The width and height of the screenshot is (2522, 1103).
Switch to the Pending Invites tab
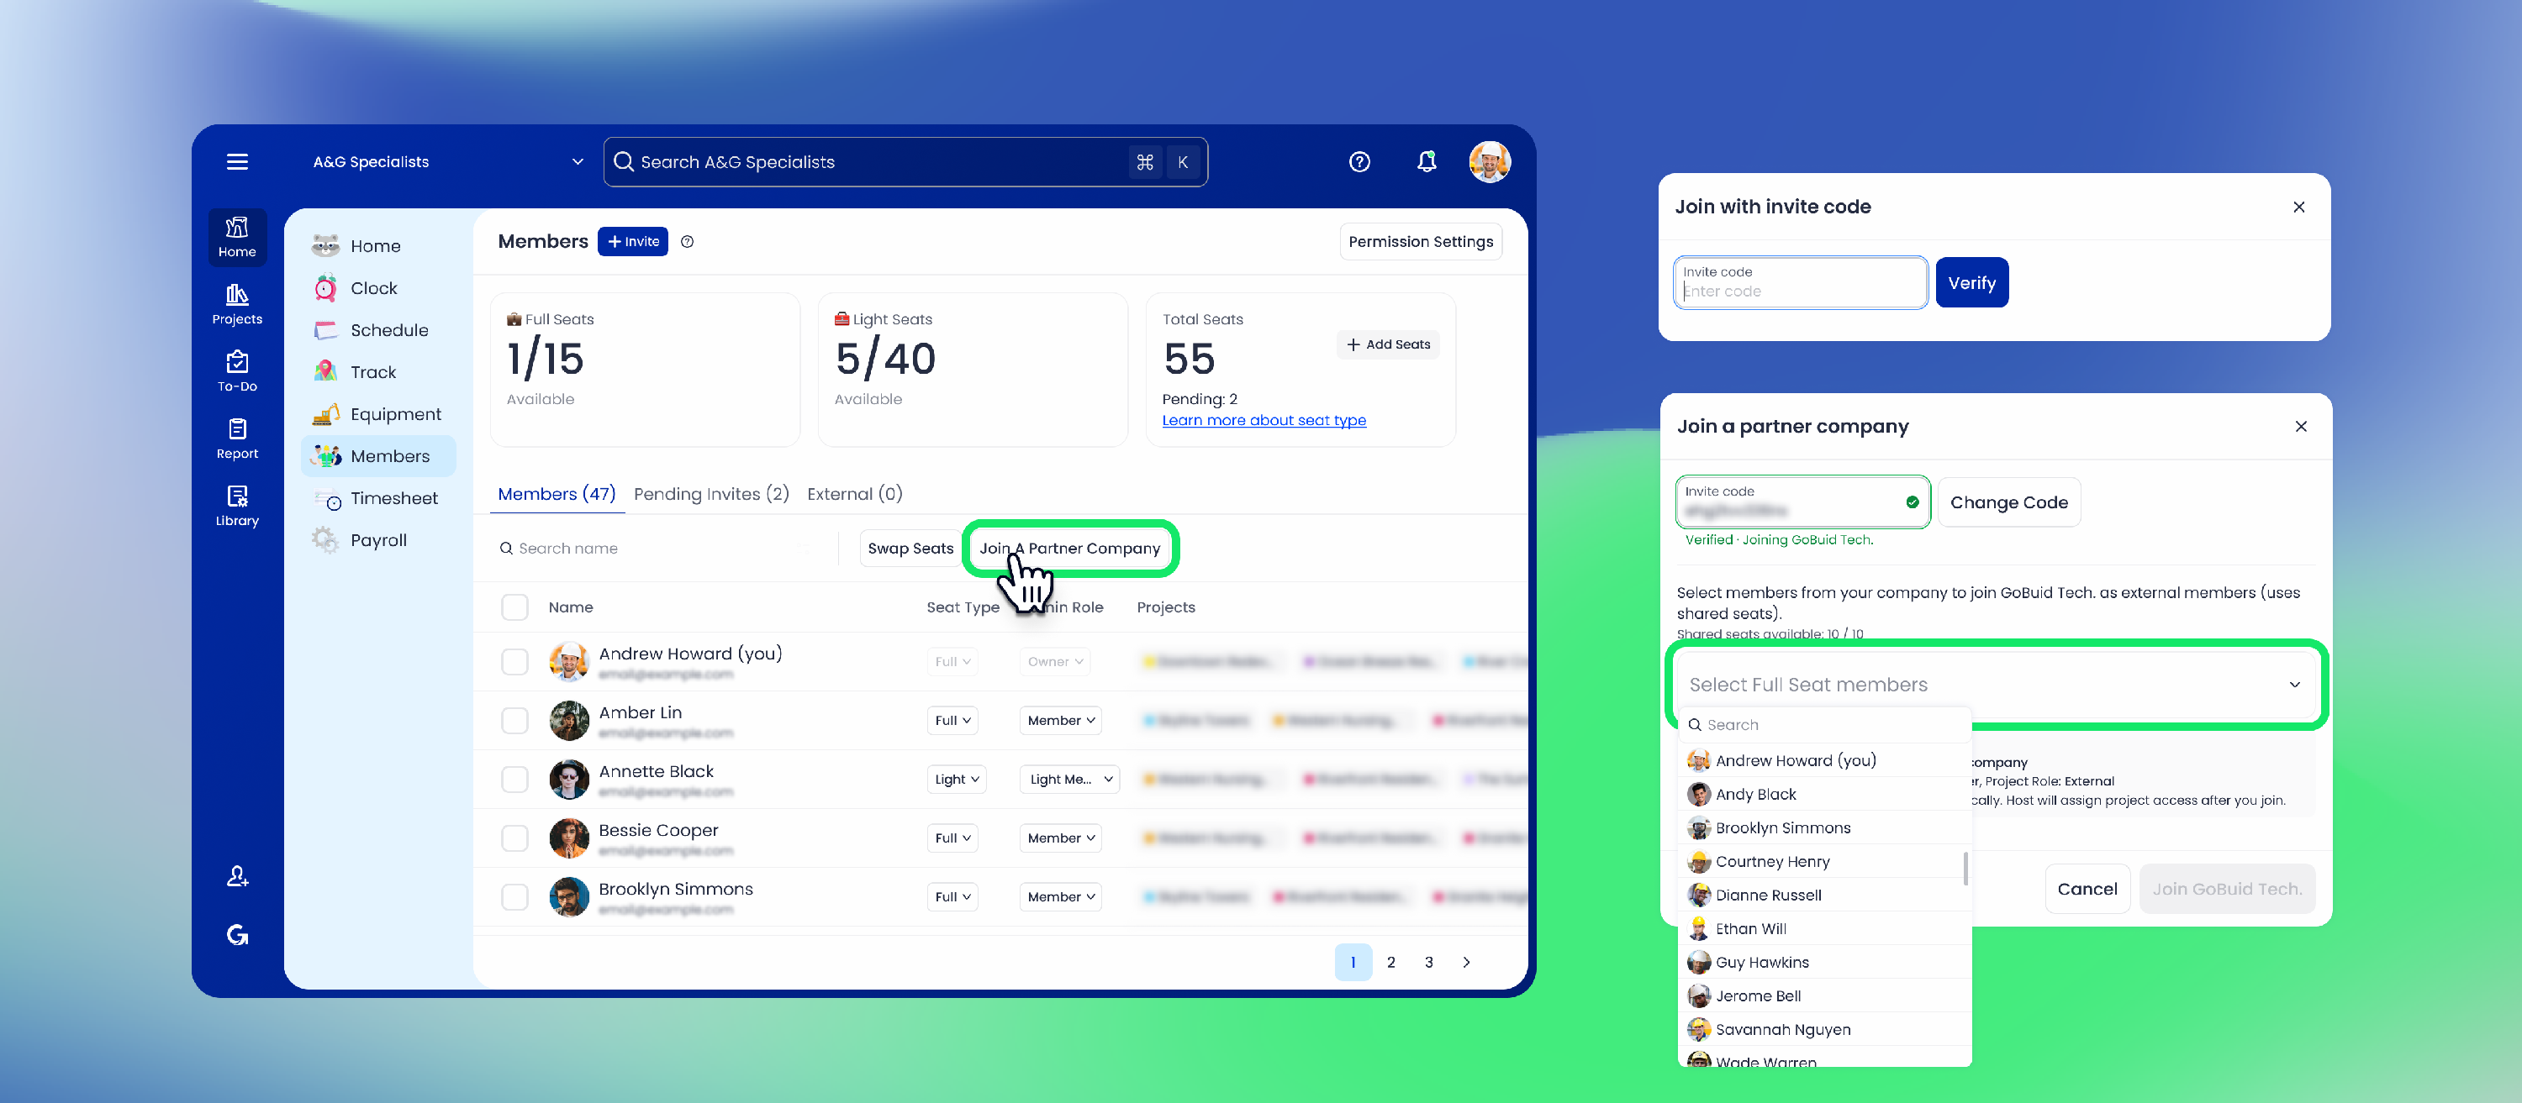[710, 494]
